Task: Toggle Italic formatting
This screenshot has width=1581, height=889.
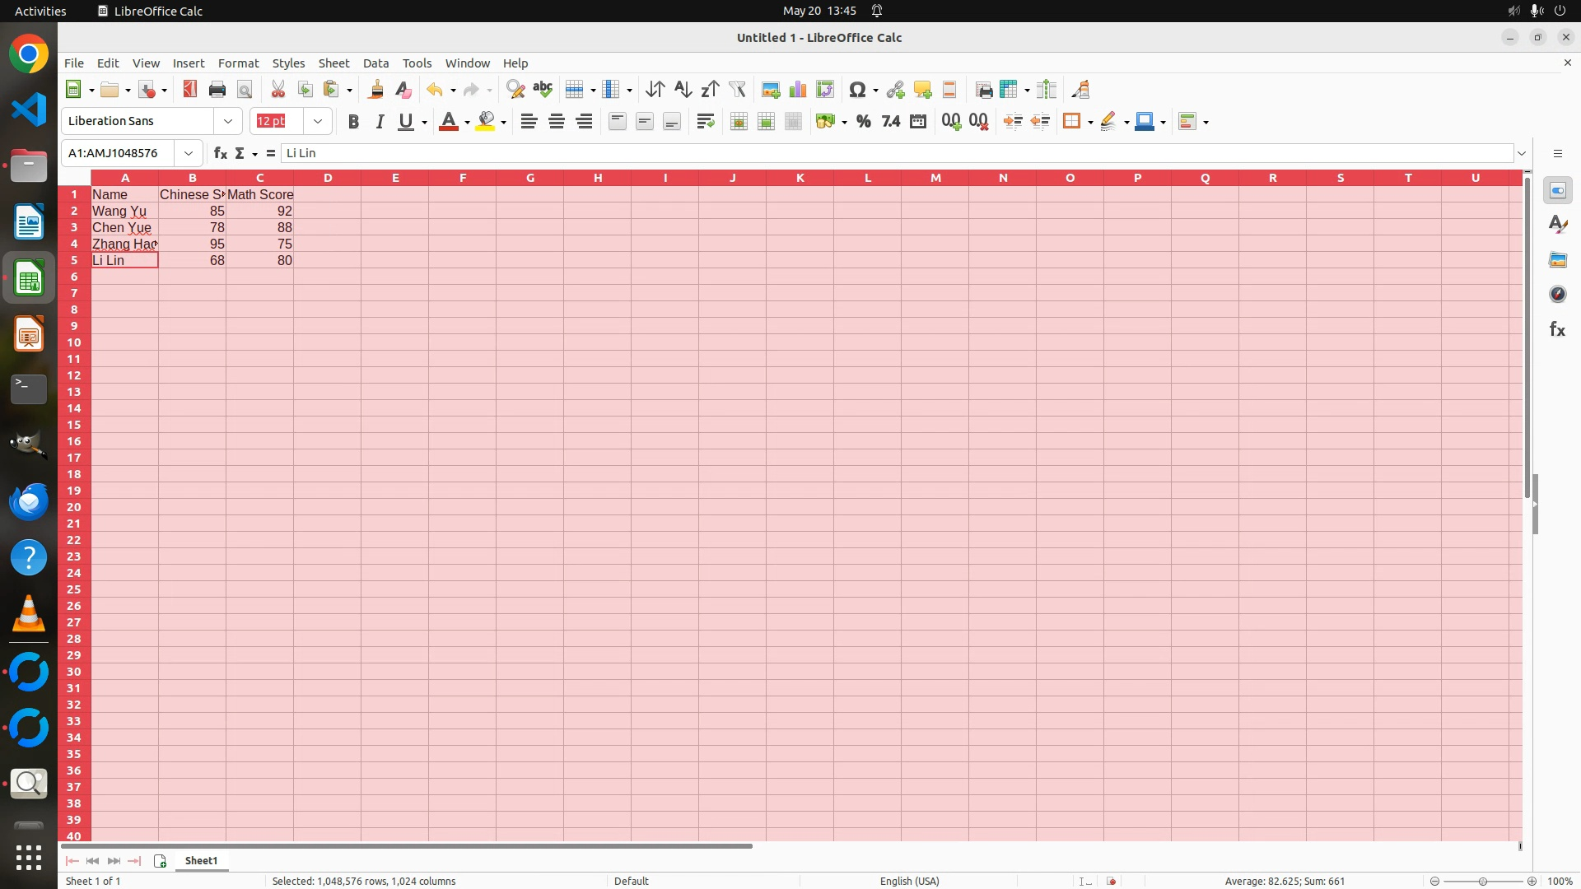Action: 380,122
